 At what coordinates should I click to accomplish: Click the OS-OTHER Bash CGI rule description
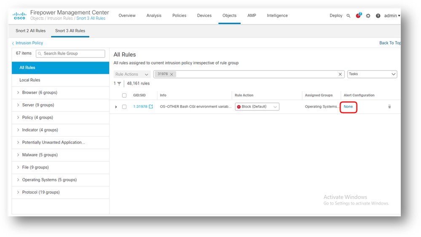[196, 107]
